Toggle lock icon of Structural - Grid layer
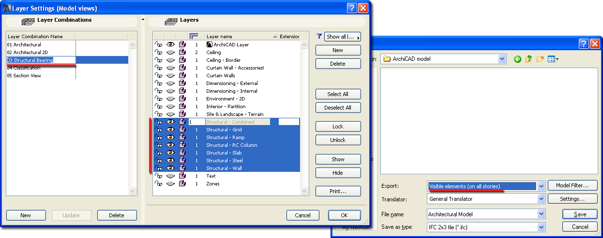This screenshot has height=238, width=603. pyautogui.click(x=158, y=130)
